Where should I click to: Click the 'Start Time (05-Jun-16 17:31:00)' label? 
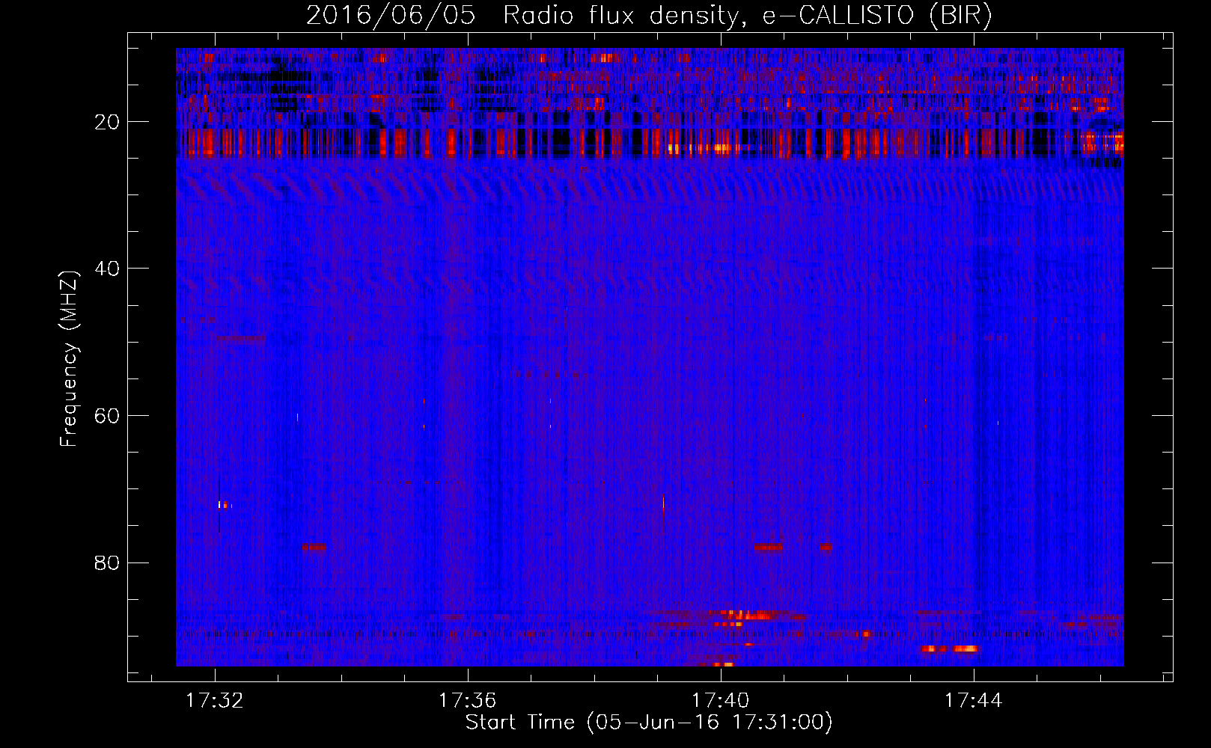[x=649, y=723]
